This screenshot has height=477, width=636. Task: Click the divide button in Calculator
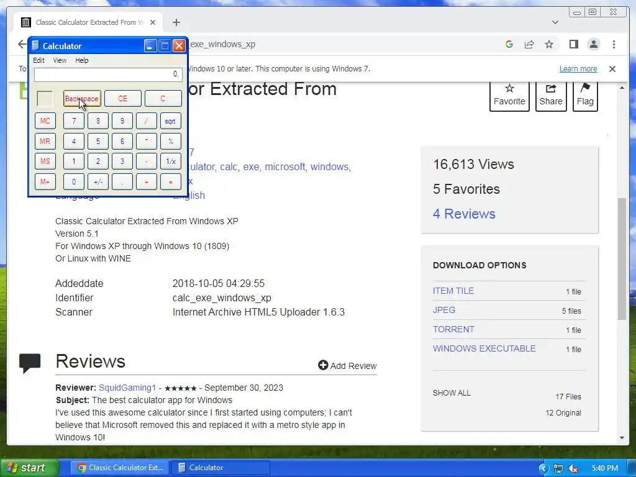[147, 121]
